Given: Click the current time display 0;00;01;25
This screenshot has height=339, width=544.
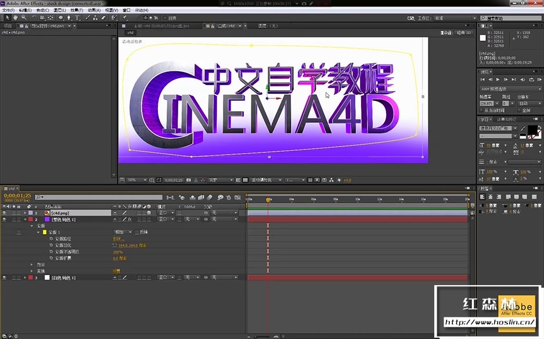Looking at the screenshot, I should (x=17, y=196).
